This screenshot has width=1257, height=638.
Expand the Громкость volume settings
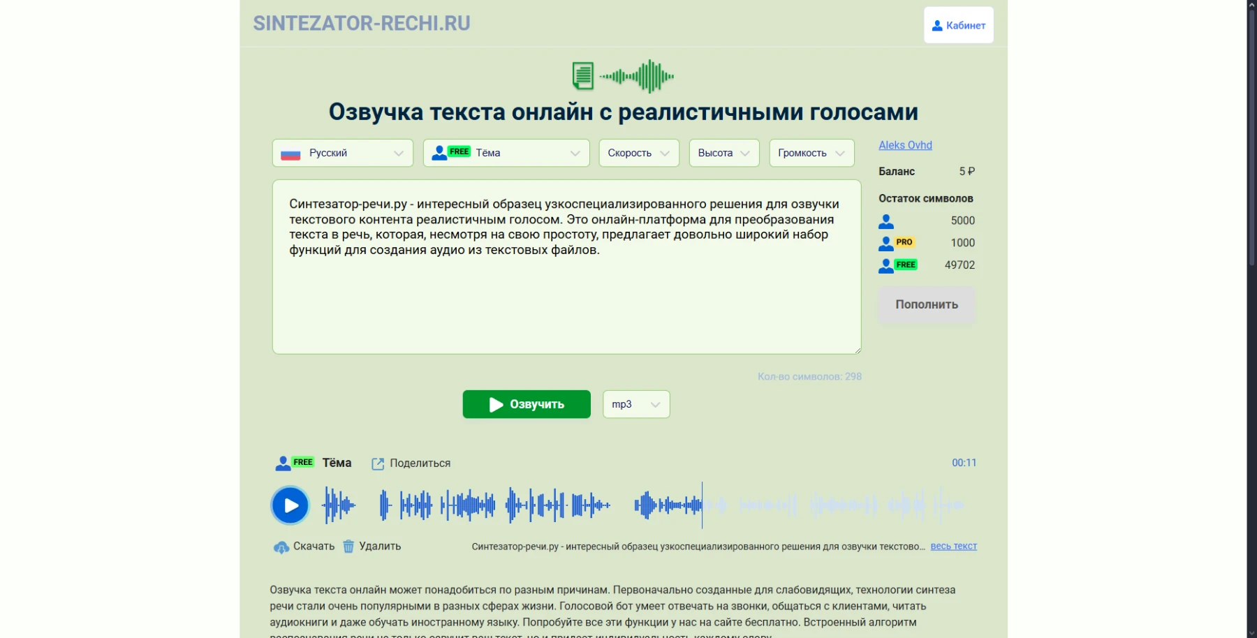pyautogui.click(x=810, y=153)
